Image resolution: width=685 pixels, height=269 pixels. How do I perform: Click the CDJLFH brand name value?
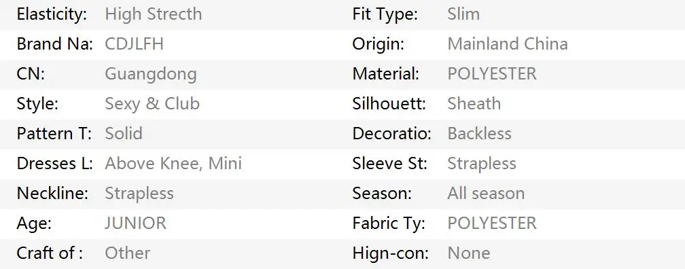pyautogui.click(x=134, y=44)
